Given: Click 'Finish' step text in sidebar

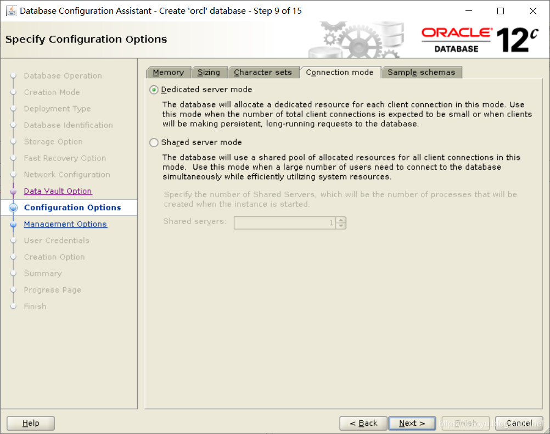Looking at the screenshot, I should pos(35,307).
